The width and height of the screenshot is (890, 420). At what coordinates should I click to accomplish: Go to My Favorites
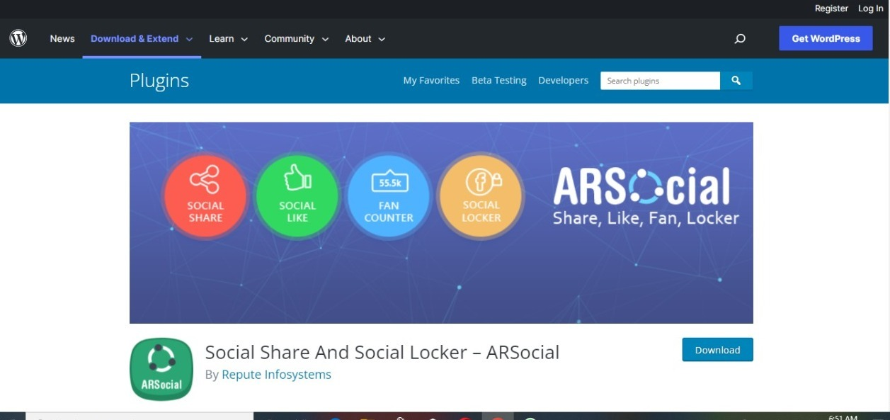[431, 80]
